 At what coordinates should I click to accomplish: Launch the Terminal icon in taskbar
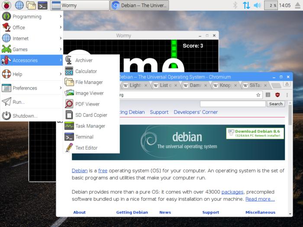click(42, 5)
